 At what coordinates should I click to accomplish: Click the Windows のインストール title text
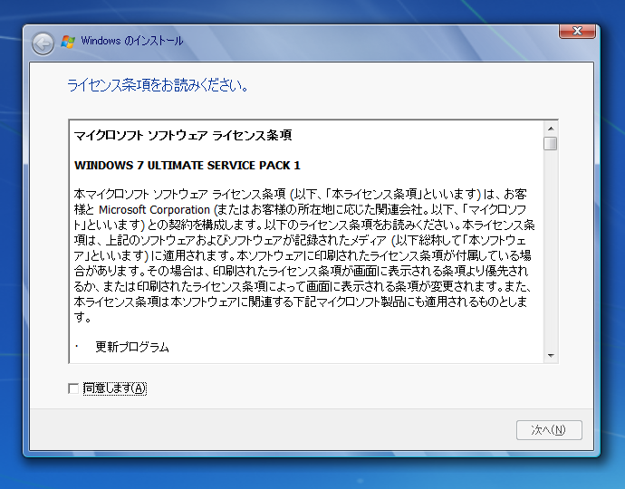point(132,41)
